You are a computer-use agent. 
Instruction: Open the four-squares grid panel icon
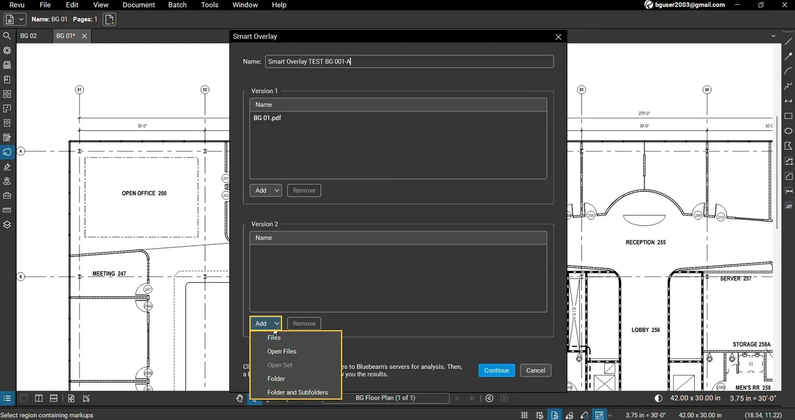point(7,94)
